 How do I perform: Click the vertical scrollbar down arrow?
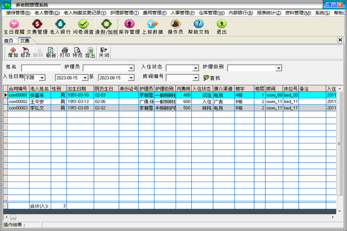coord(340,211)
